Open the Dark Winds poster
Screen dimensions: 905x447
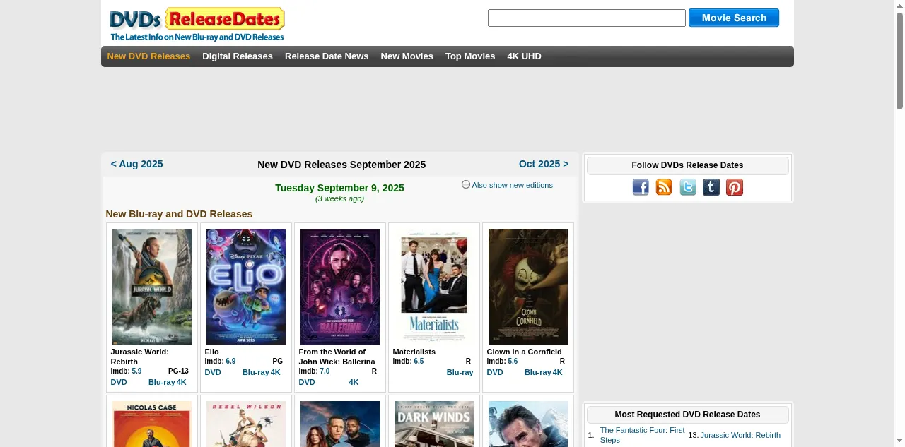tap(434, 424)
